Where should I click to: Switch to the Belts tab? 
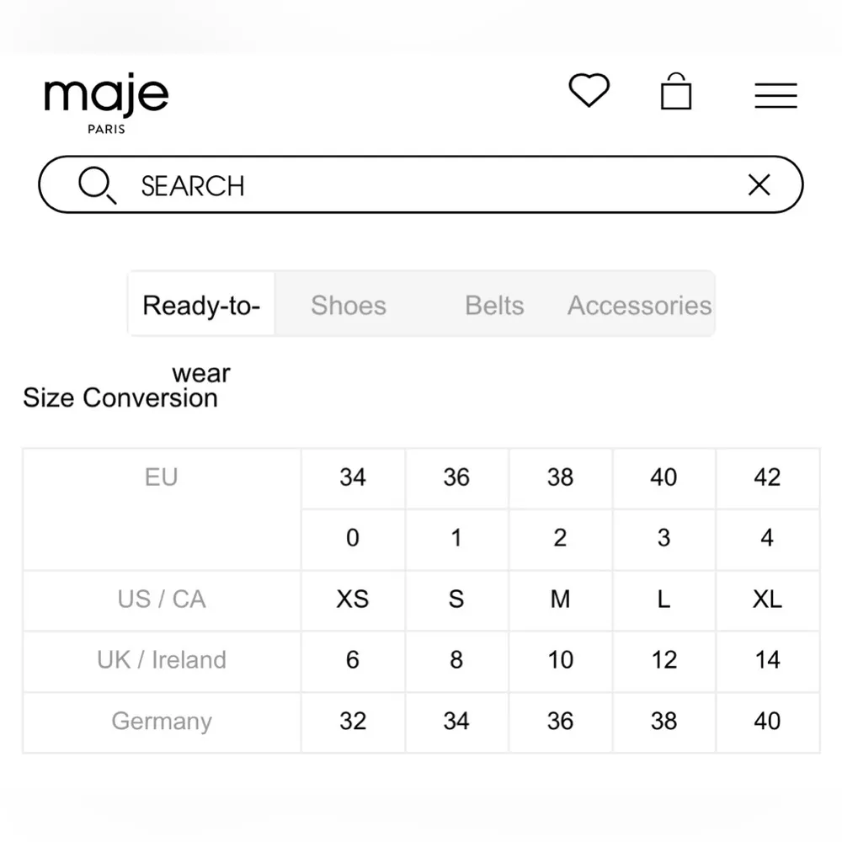(494, 305)
